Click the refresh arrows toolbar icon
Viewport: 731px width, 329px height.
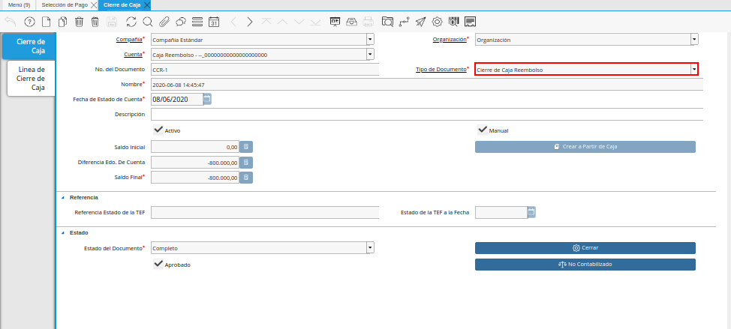click(131, 21)
